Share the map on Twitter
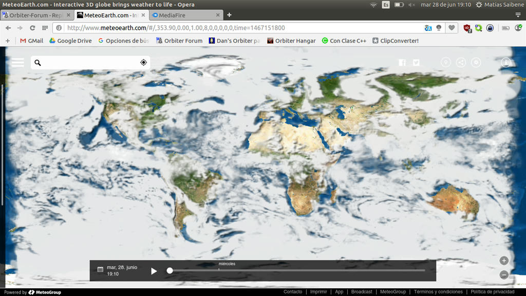 pos(416,62)
